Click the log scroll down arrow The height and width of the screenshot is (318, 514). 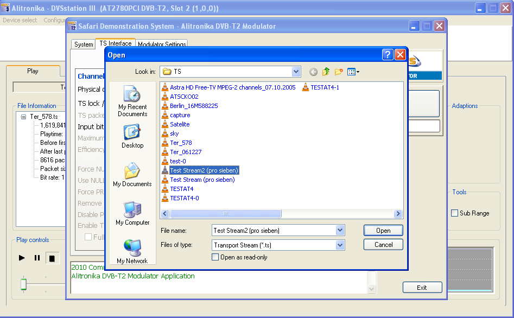(371, 289)
